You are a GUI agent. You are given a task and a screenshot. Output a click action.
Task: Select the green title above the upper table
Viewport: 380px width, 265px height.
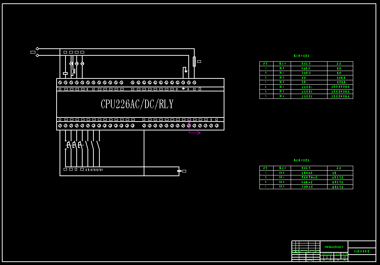[x=302, y=56]
